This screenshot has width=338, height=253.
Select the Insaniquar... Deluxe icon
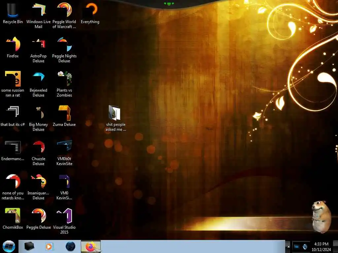[x=38, y=187]
